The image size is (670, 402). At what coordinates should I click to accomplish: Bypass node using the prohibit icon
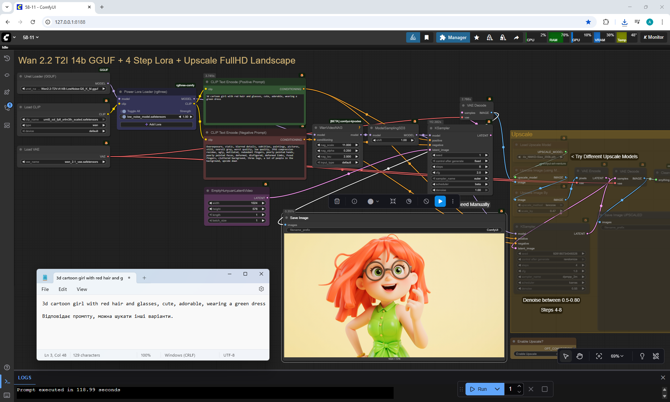(x=426, y=201)
